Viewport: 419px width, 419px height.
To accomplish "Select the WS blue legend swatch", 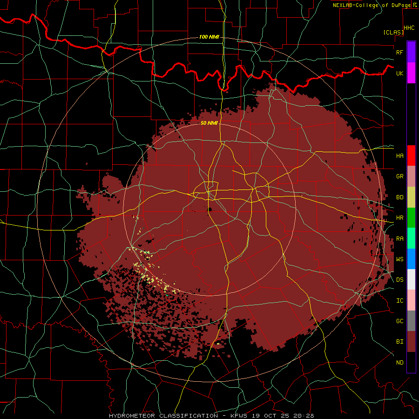I will pos(411,259).
